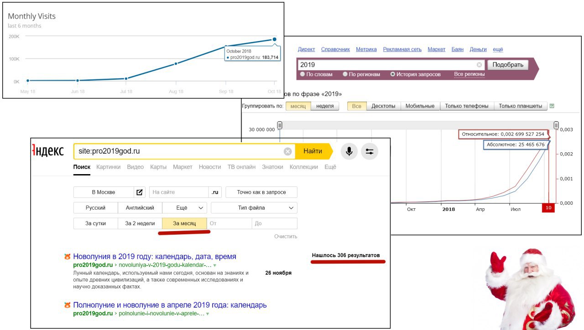The width and height of the screenshot is (584, 330).
Task: Open region edit icon next to В Москве
Action: (x=140, y=192)
